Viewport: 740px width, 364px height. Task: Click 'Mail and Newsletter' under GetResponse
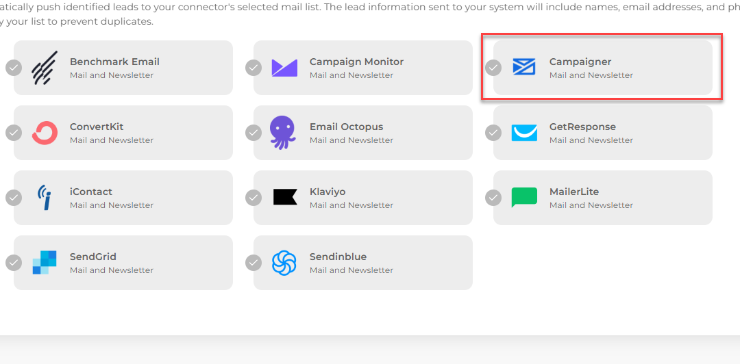591,140
